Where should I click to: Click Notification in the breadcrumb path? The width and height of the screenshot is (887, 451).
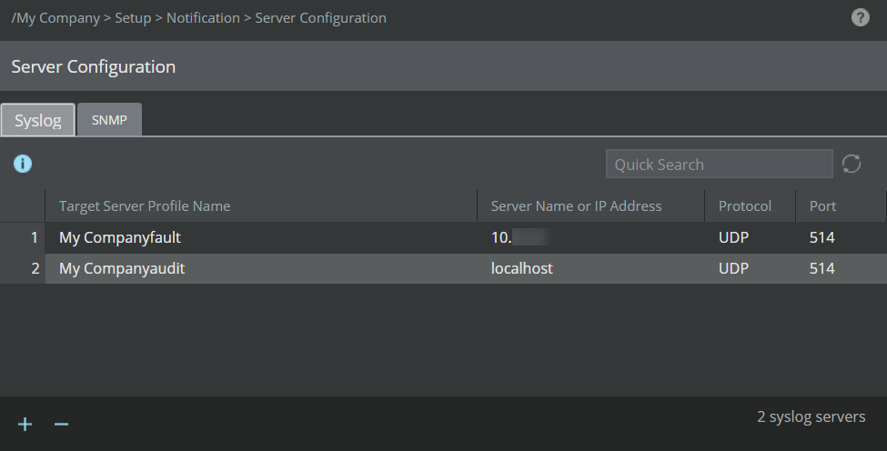point(203,18)
